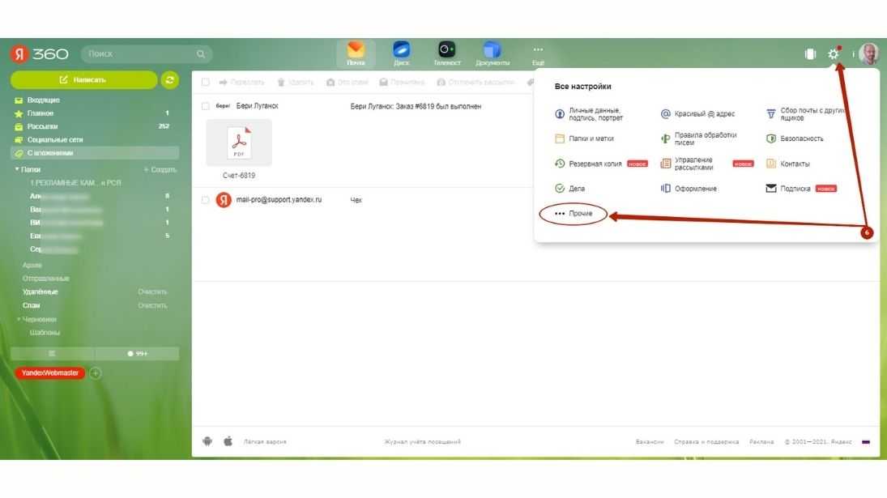Viewport: 887px width, 498px height.
Task: Click the Apple app icon in footer
Action: pos(228,441)
